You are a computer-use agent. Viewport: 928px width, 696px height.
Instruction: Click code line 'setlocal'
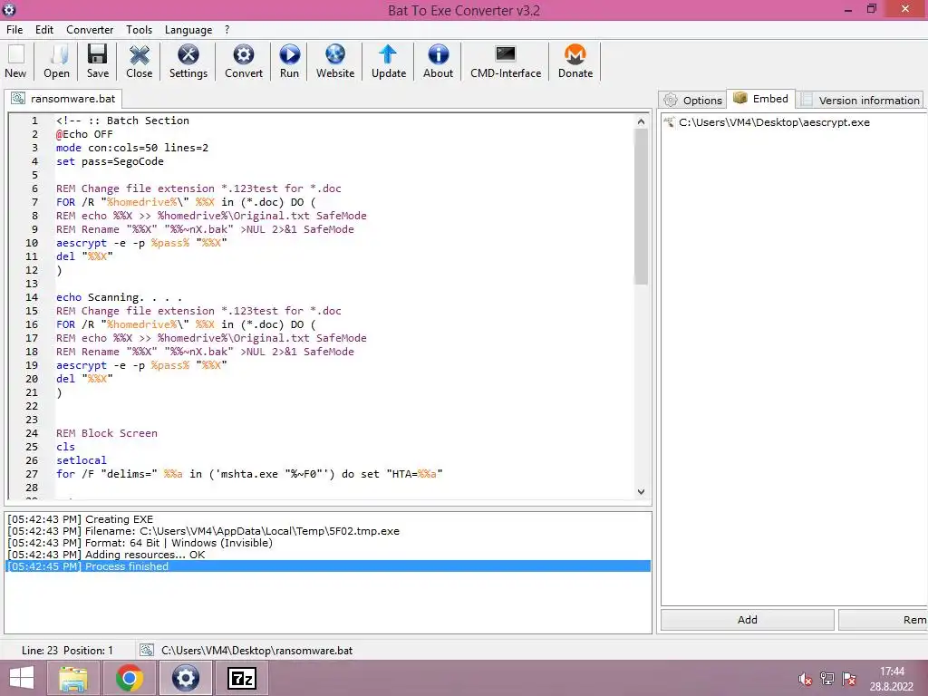[x=82, y=460]
